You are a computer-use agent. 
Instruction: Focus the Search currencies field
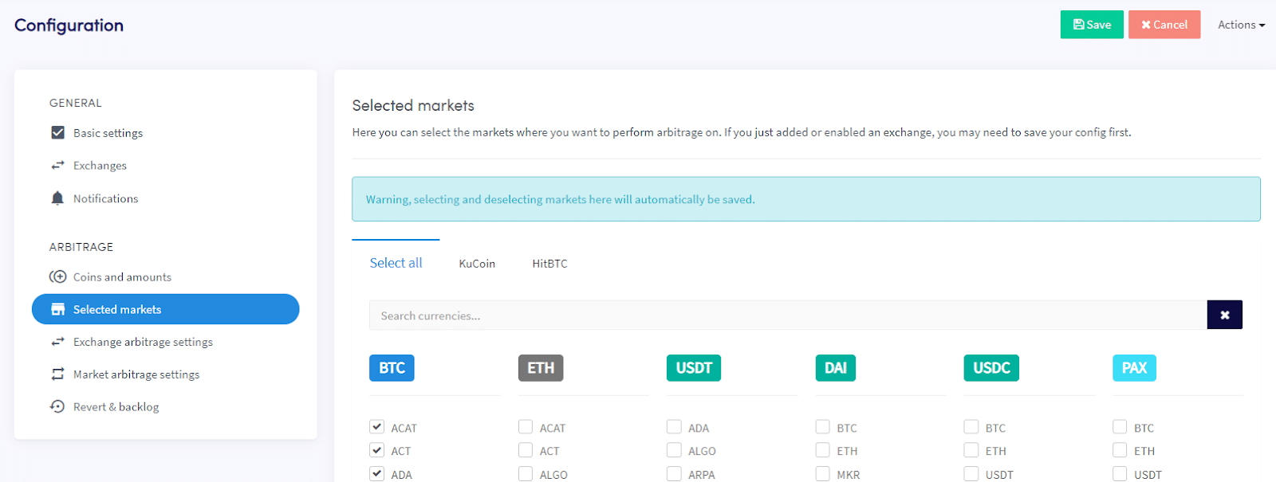coord(788,315)
